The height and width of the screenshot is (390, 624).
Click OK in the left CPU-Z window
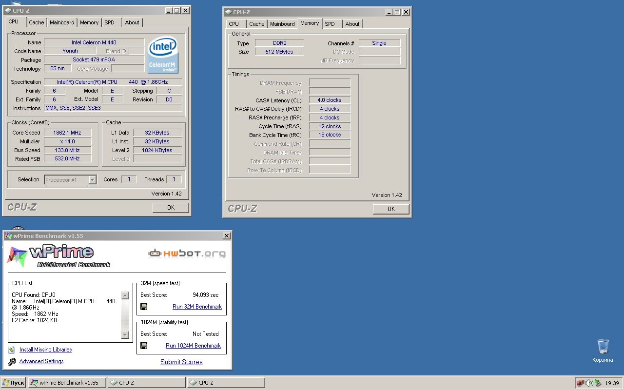click(x=171, y=208)
